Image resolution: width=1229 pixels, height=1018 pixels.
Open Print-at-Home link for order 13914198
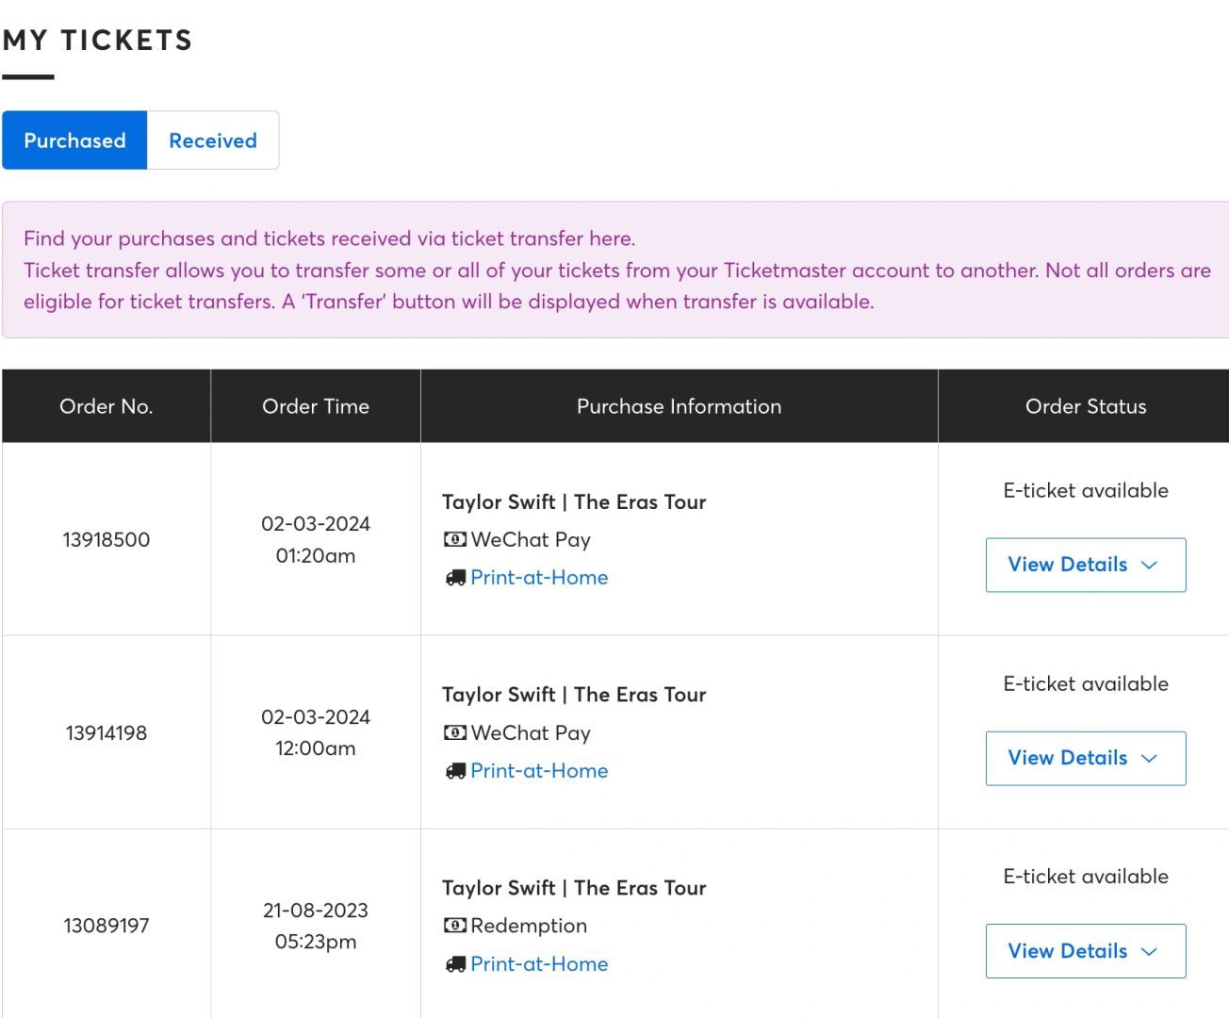[539, 771]
